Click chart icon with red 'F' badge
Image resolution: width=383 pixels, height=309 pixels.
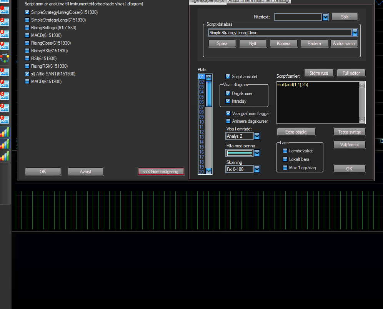click(x=5, y=46)
